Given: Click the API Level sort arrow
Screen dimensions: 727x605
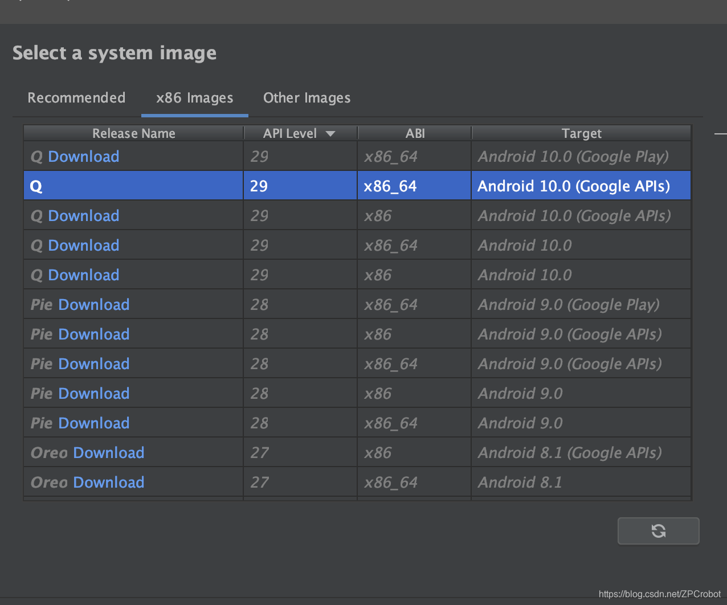Looking at the screenshot, I should coord(330,133).
